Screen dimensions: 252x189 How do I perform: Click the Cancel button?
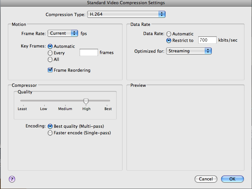[x=206, y=179]
